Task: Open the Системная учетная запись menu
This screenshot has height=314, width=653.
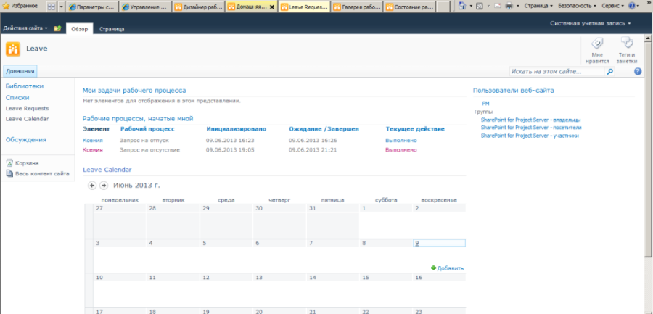Action: 590,24
